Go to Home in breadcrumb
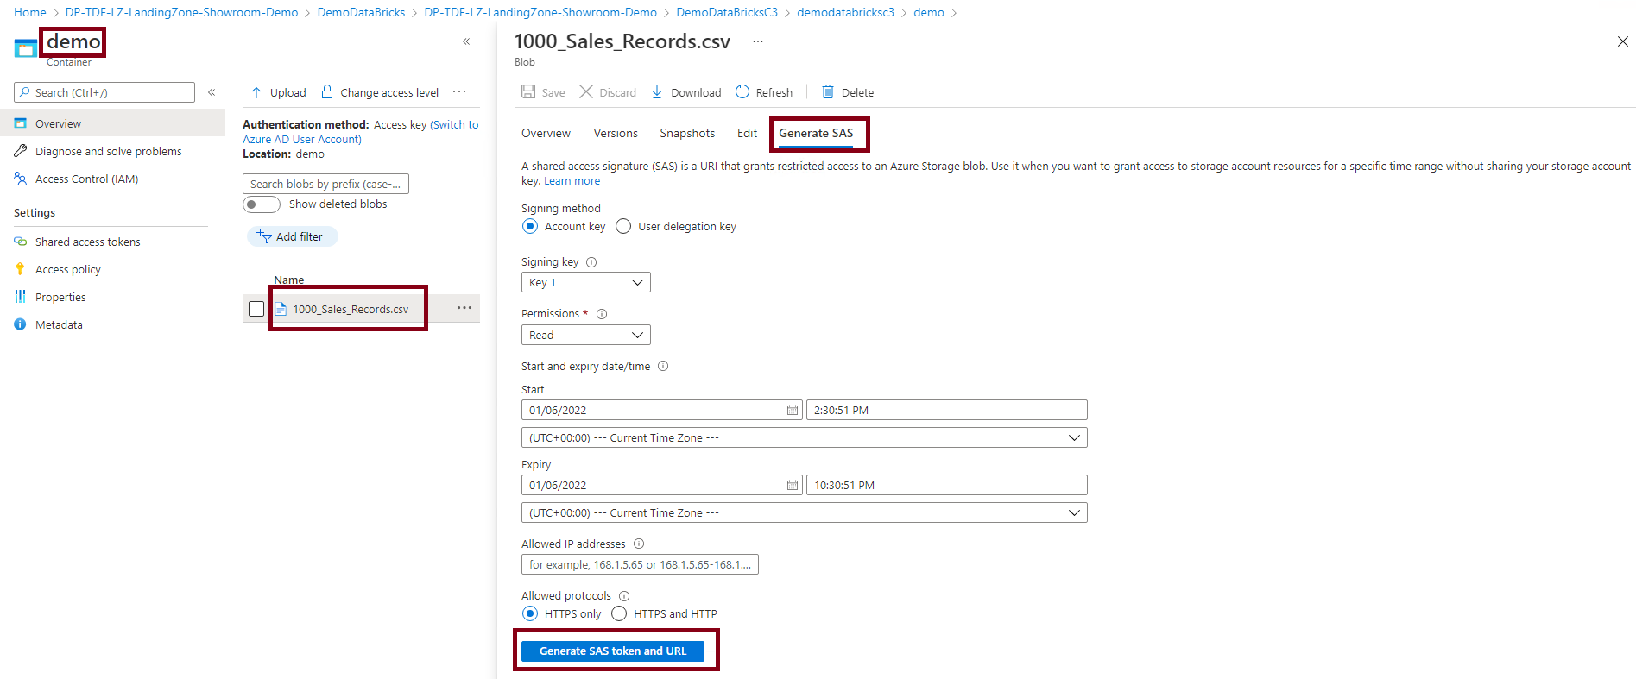 pyautogui.click(x=30, y=12)
